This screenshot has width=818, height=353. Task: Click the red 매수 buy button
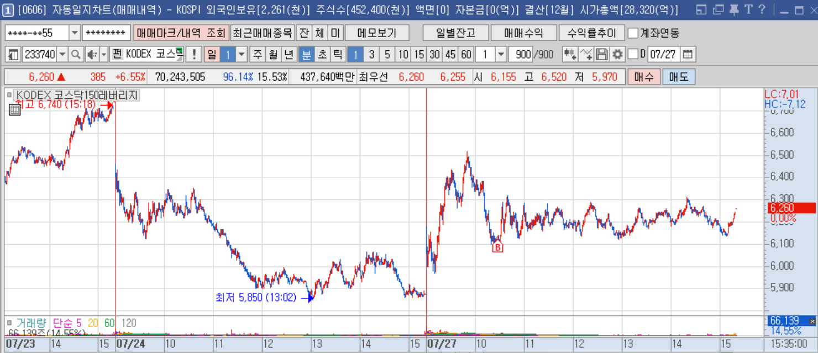(x=644, y=77)
